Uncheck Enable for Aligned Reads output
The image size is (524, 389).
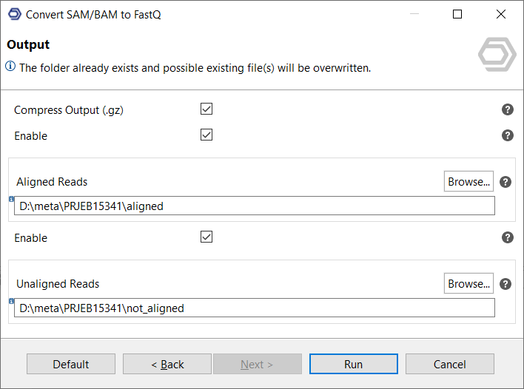(x=206, y=135)
